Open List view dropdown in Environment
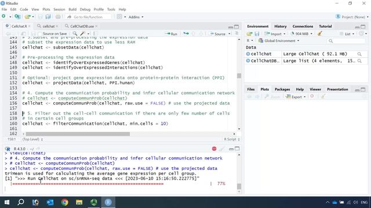 (x=347, y=34)
